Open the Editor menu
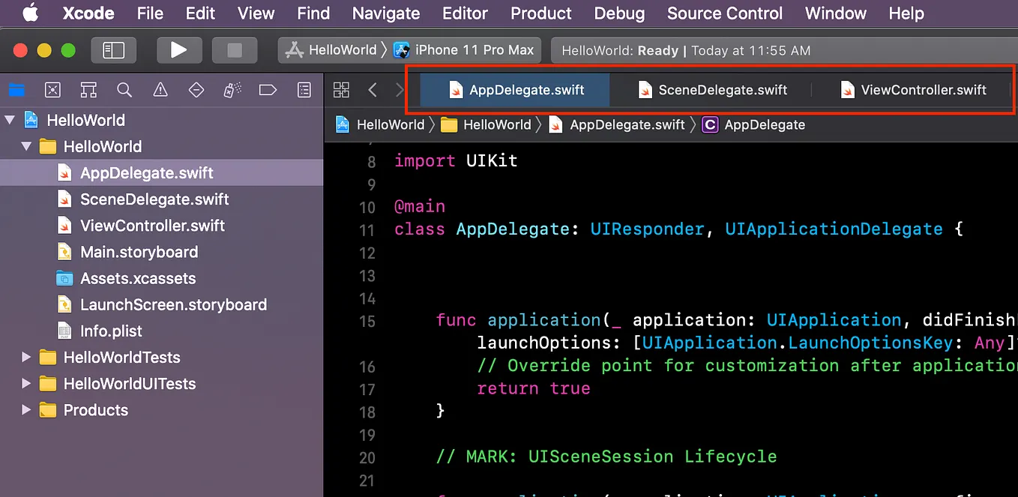 point(465,13)
